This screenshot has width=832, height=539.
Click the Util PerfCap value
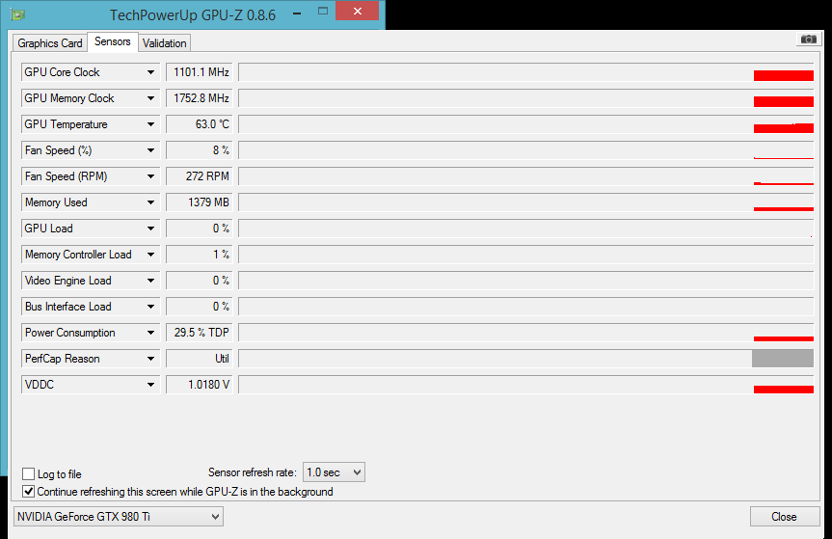[x=200, y=358]
